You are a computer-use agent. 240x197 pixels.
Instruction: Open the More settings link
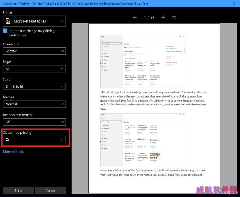(13, 151)
